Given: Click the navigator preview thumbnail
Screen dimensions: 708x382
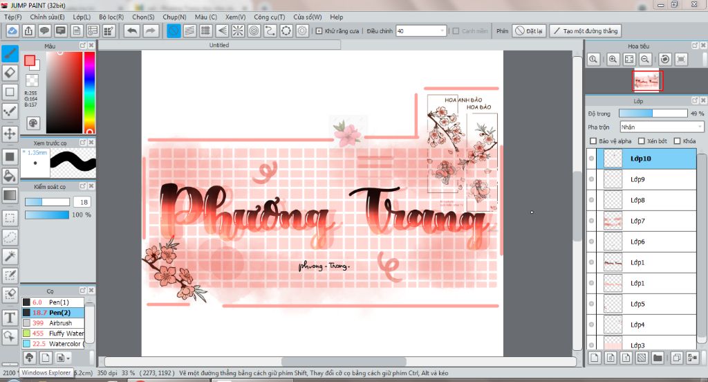Looking at the screenshot, I should (x=647, y=81).
